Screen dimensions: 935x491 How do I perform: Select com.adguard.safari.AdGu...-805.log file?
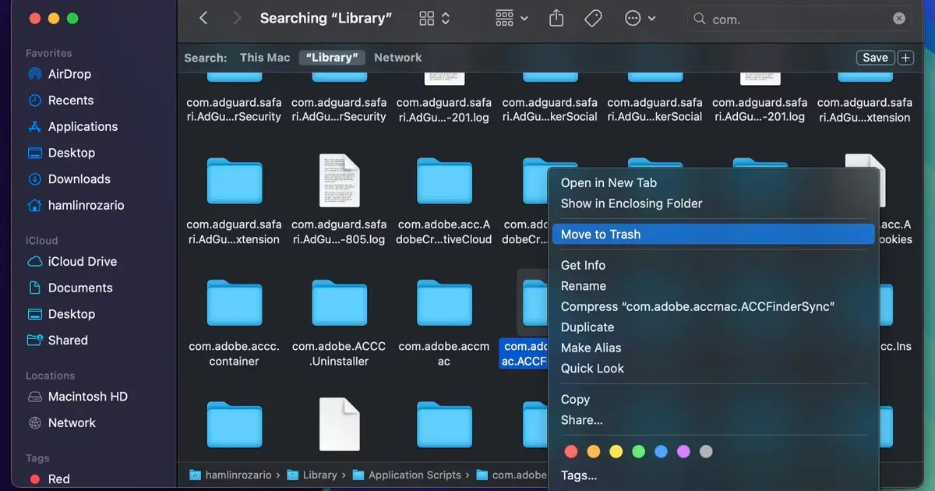point(339,182)
